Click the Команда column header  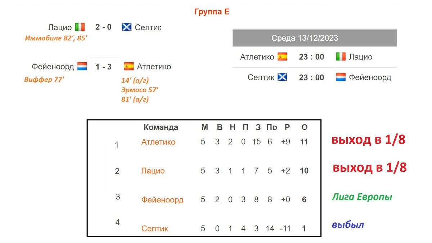(x=161, y=127)
